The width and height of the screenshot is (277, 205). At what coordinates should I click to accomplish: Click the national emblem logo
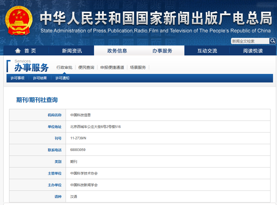pyautogui.click(x=19, y=20)
